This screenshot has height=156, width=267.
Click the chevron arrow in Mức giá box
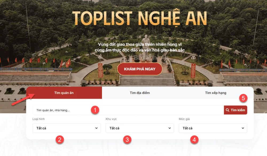[243, 128]
